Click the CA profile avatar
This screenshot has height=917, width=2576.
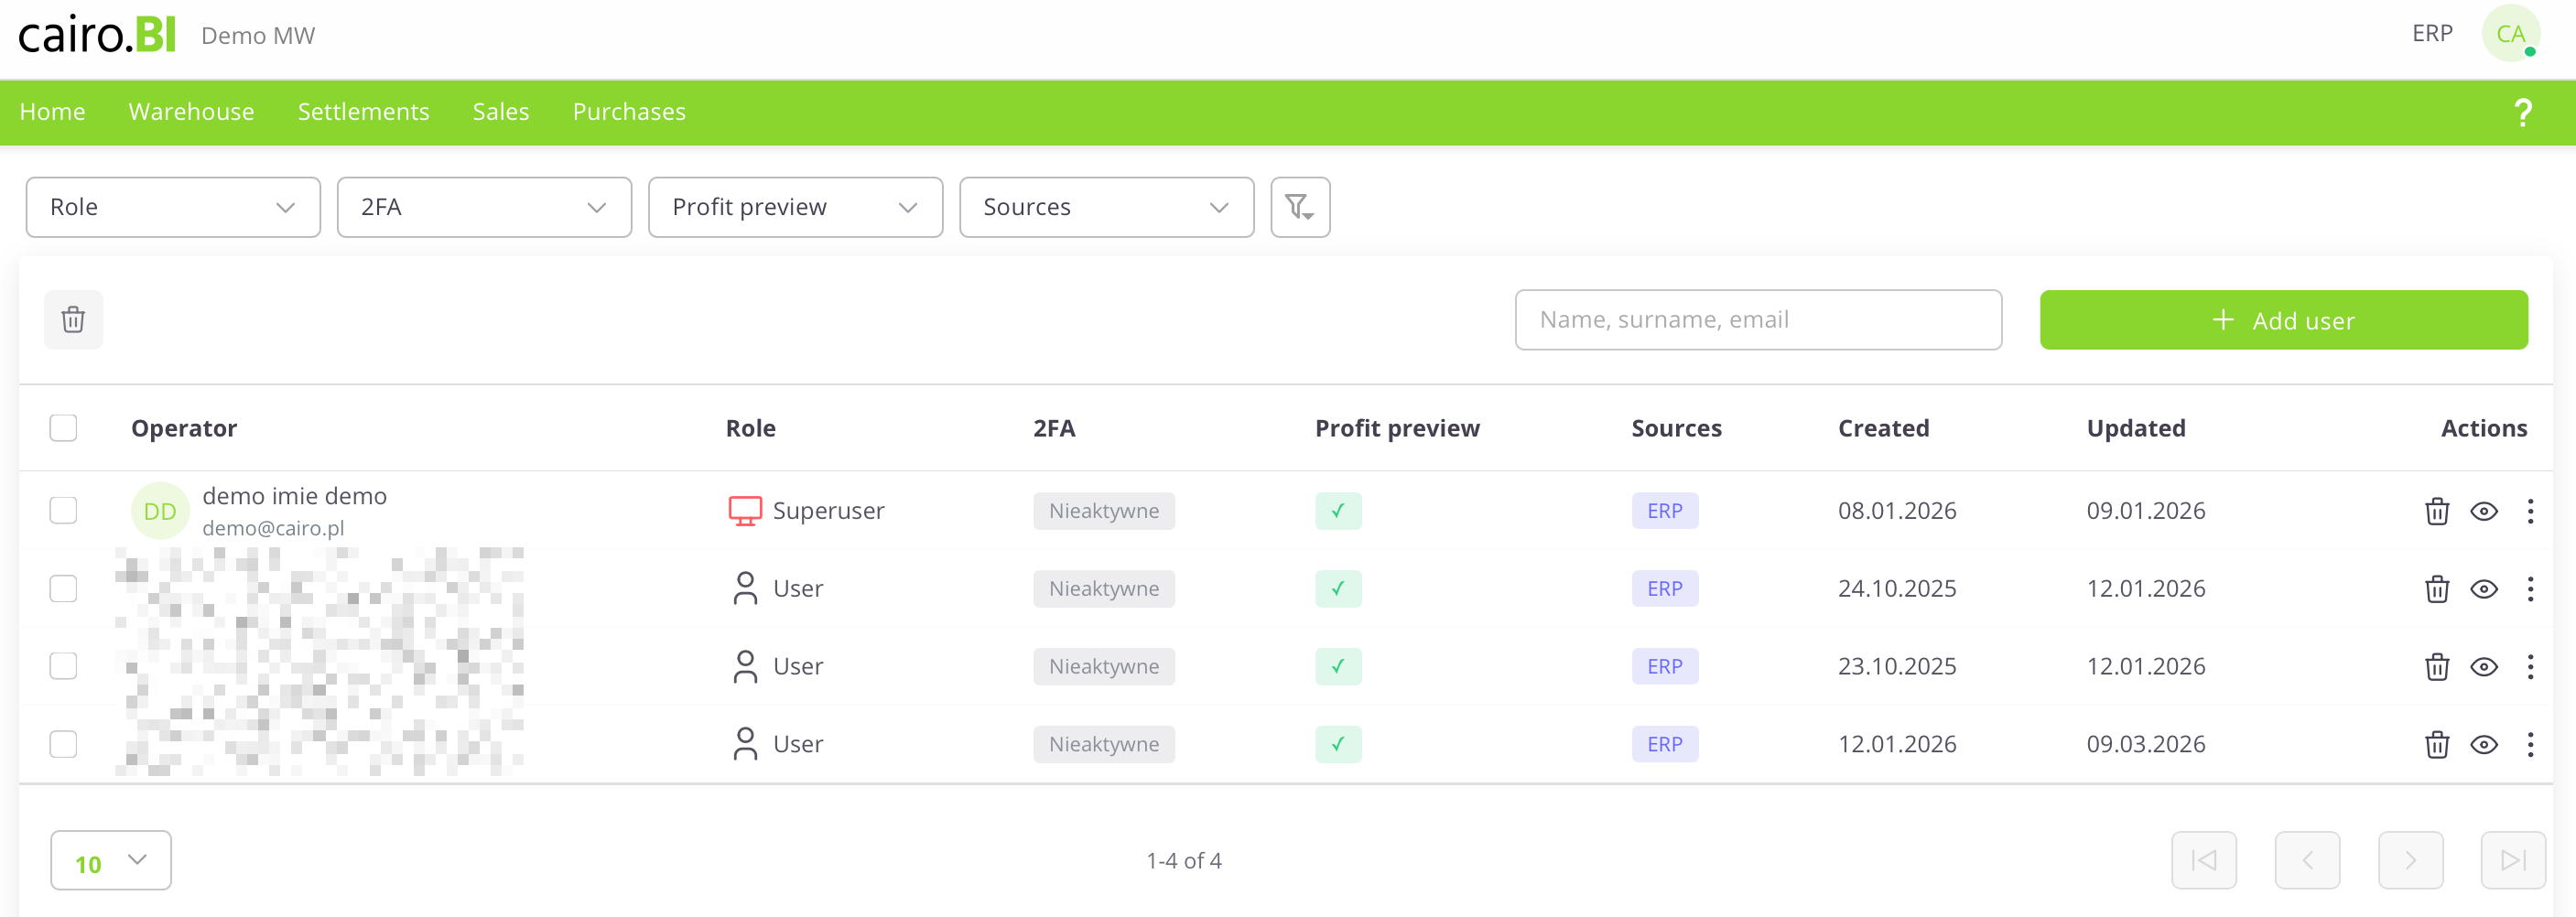point(2510,34)
